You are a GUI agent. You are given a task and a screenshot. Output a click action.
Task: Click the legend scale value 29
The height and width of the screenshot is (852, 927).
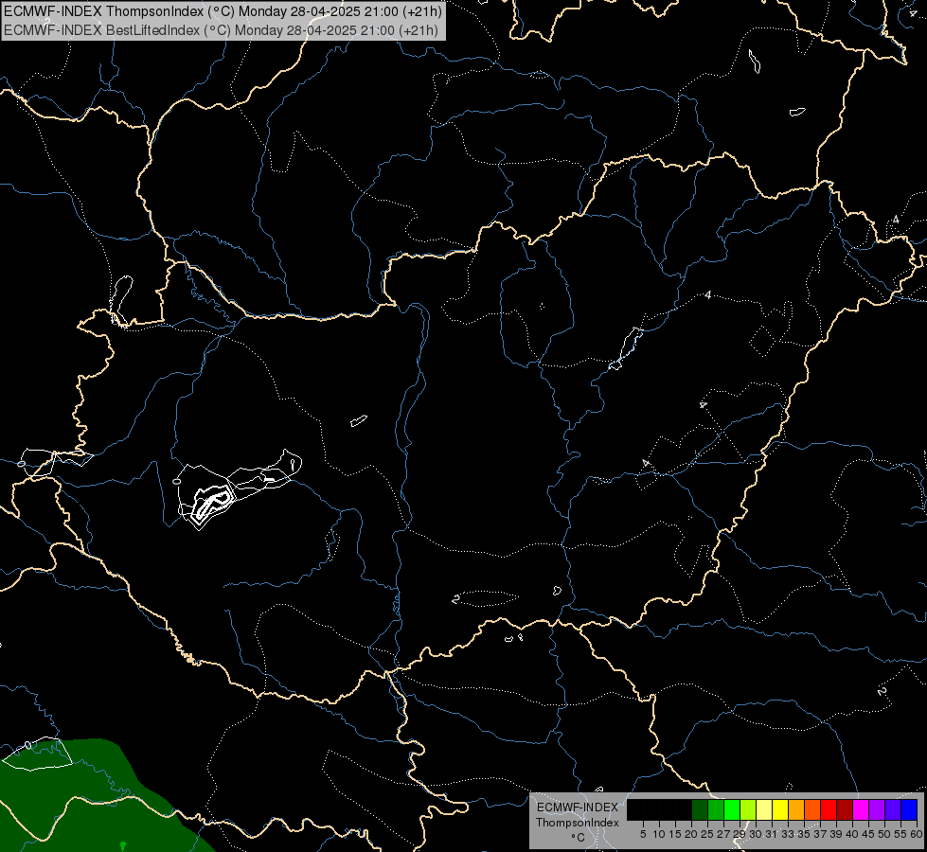(739, 834)
